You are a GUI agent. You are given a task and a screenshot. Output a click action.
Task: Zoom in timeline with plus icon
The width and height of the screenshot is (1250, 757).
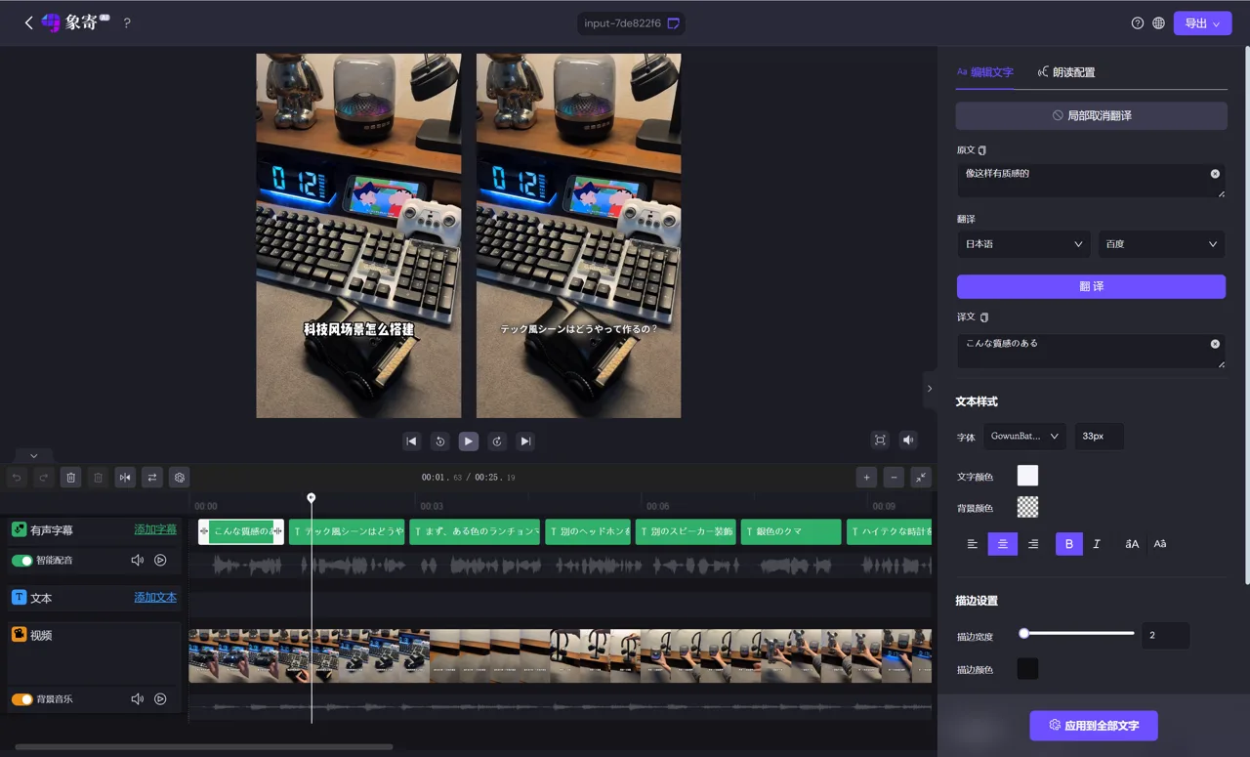pyautogui.click(x=866, y=477)
